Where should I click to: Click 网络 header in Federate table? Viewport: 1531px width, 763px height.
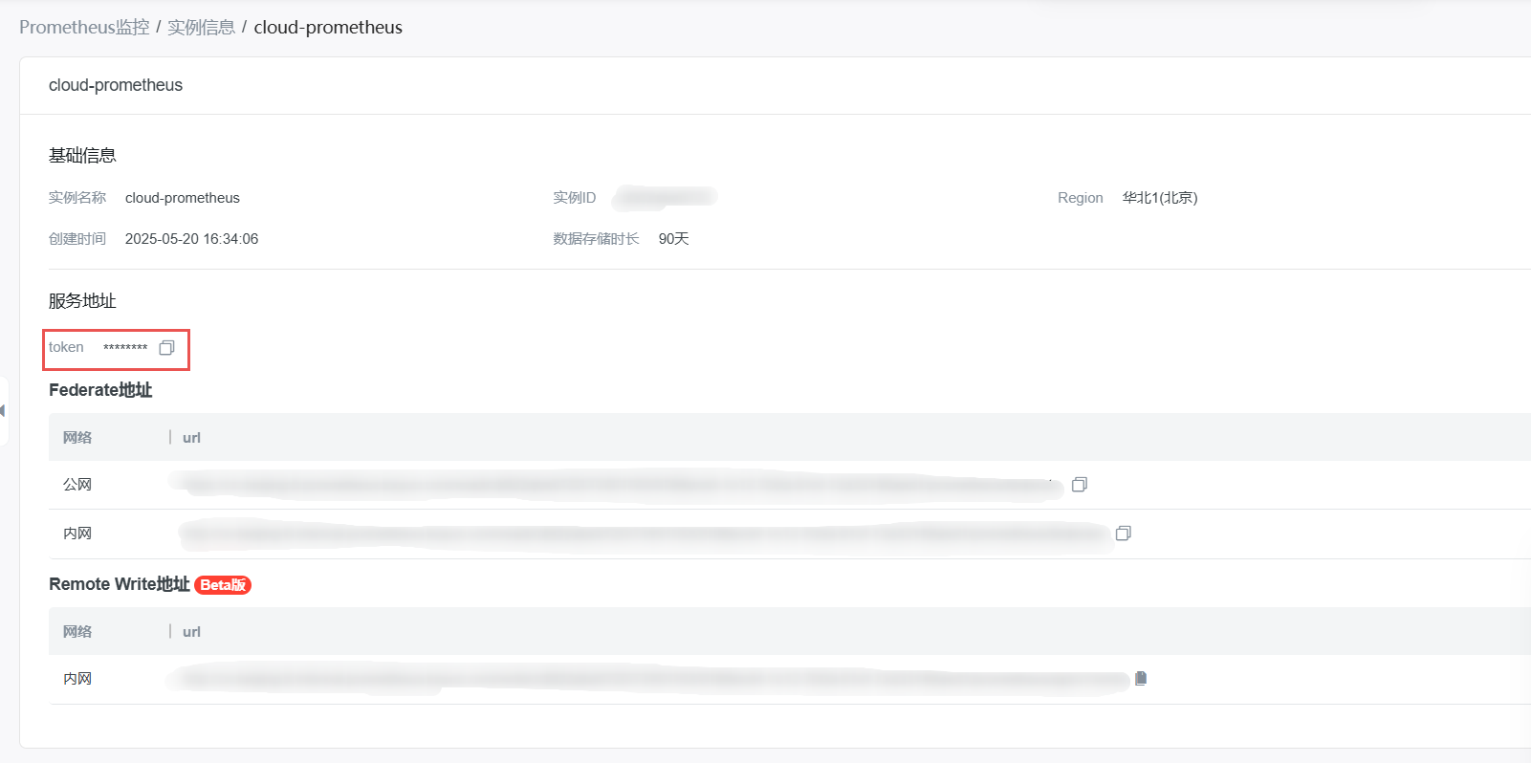click(77, 438)
